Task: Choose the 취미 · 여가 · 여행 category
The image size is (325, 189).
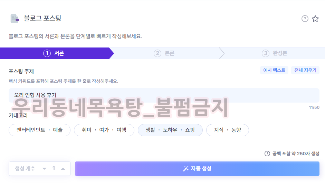Action: 104,130
